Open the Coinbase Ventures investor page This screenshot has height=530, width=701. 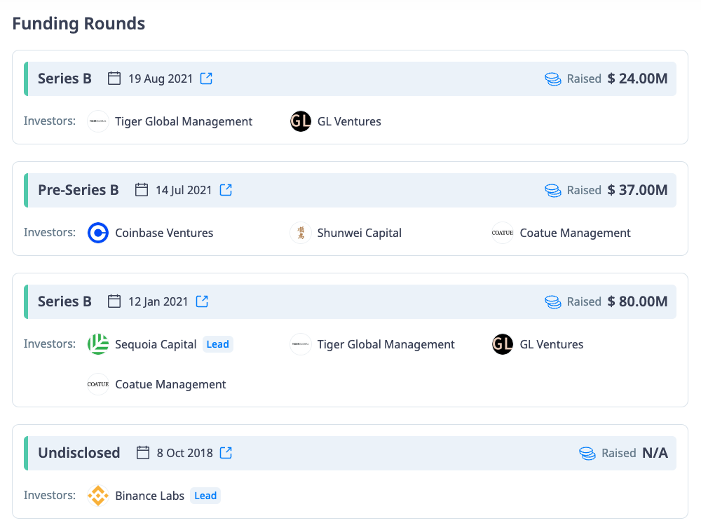(164, 233)
